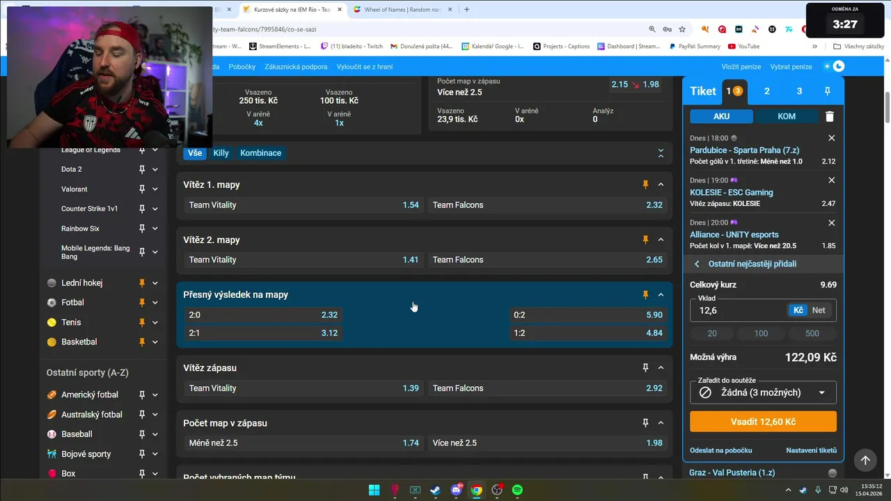Clear ticket with the trash icon
Screen dimensions: 891x501
click(829, 117)
